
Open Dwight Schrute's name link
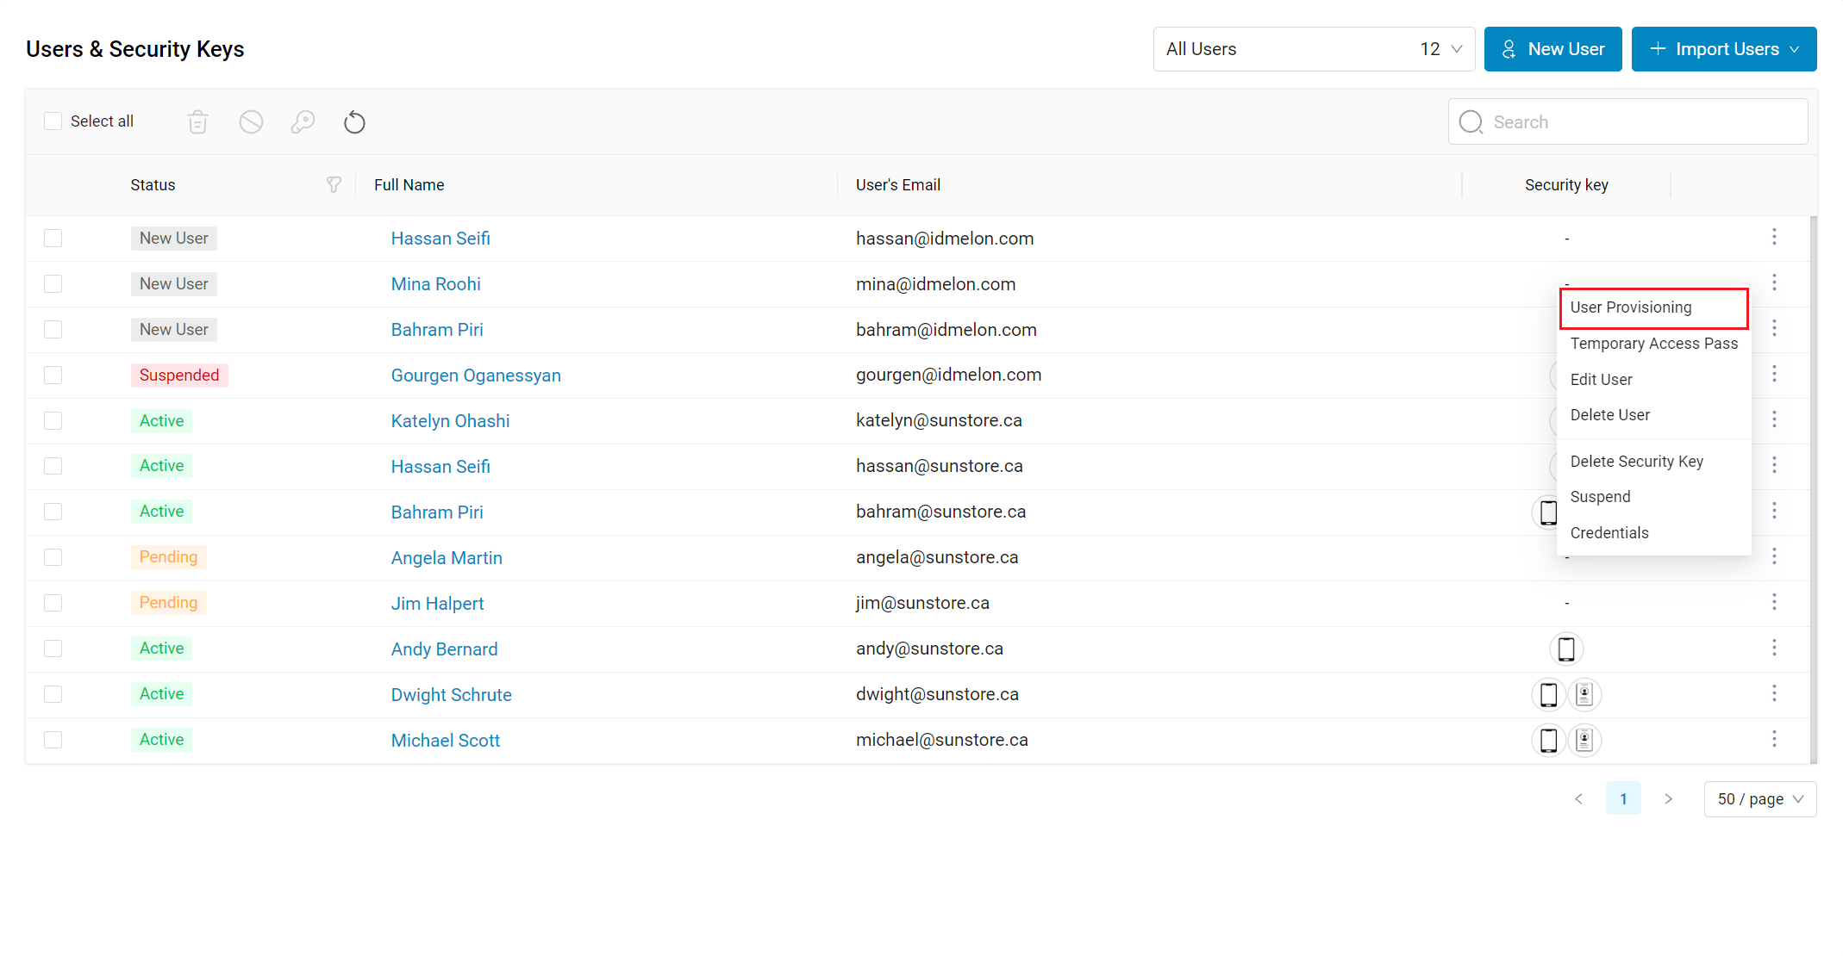[451, 695]
